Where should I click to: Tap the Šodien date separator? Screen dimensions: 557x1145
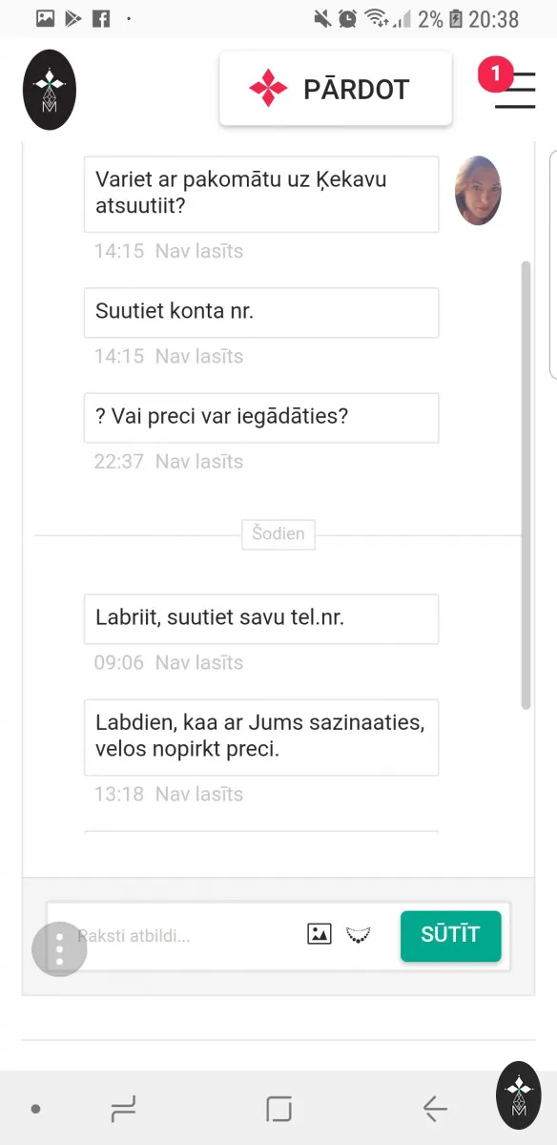click(x=278, y=534)
